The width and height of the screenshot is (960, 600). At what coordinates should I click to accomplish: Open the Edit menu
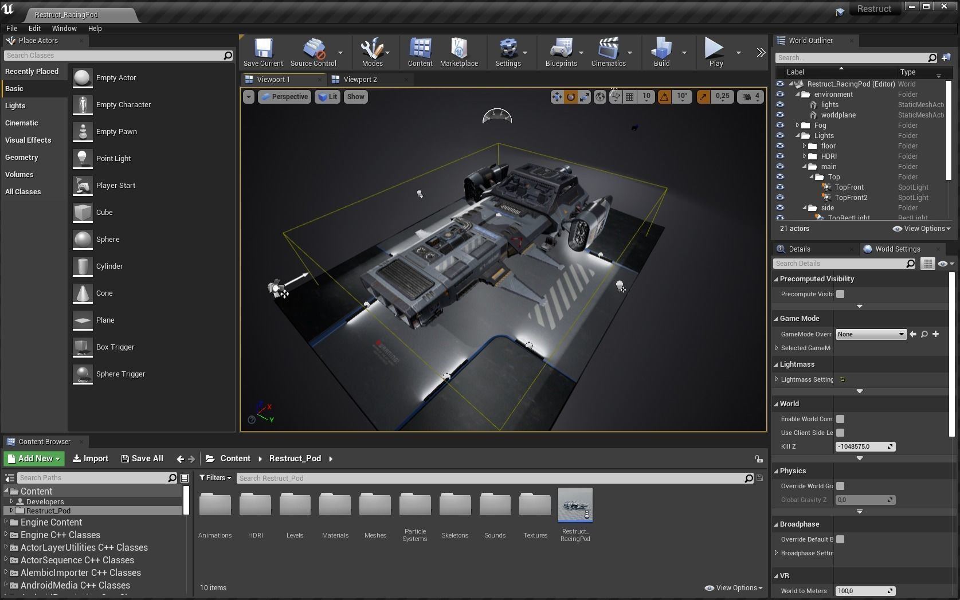click(x=34, y=28)
